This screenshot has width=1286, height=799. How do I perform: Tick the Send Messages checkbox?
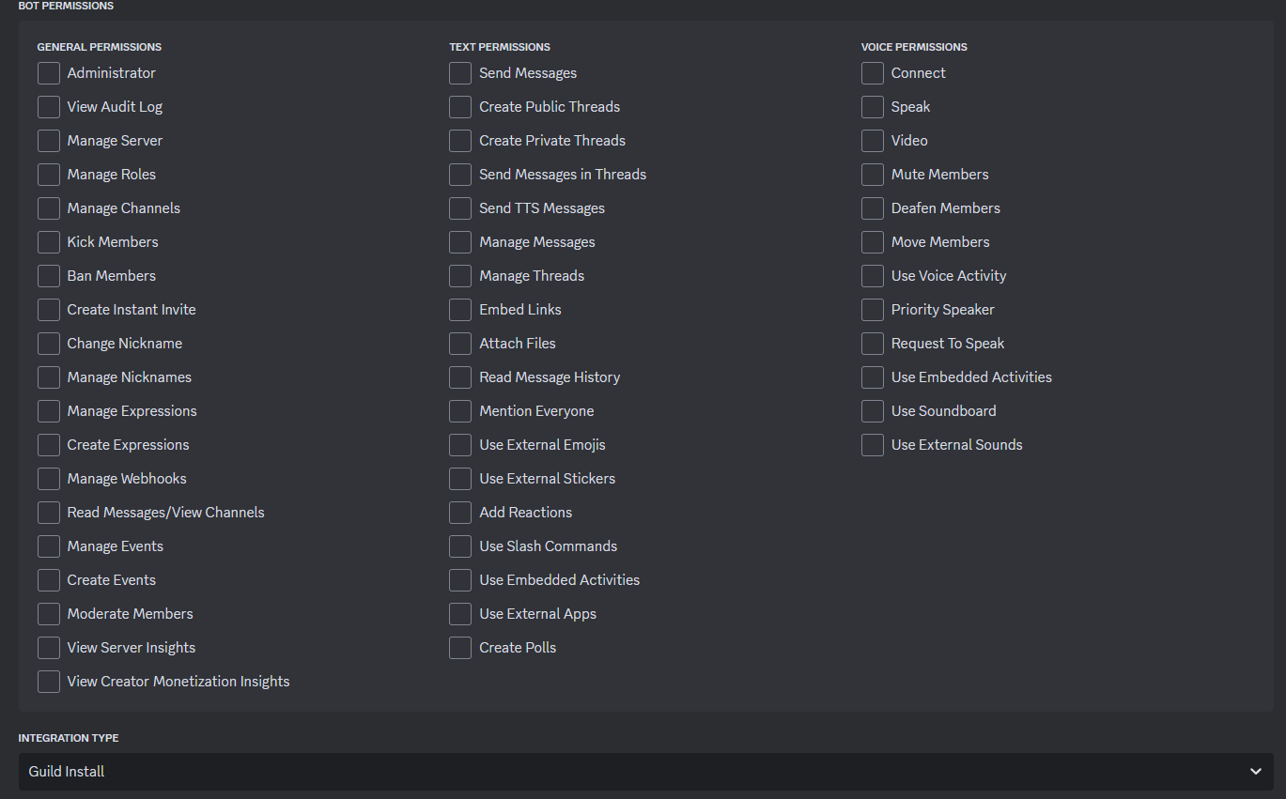tap(460, 73)
